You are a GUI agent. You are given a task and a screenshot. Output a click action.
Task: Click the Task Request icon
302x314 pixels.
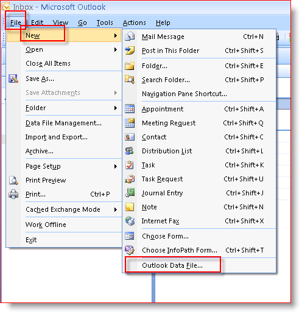130,179
